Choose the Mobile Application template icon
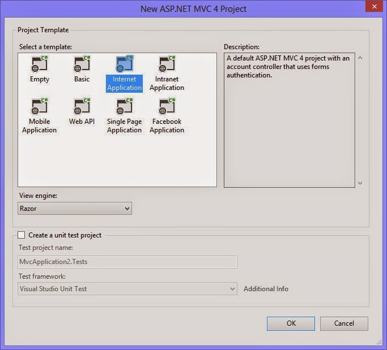Image resolution: width=387 pixels, height=350 pixels. click(x=40, y=106)
